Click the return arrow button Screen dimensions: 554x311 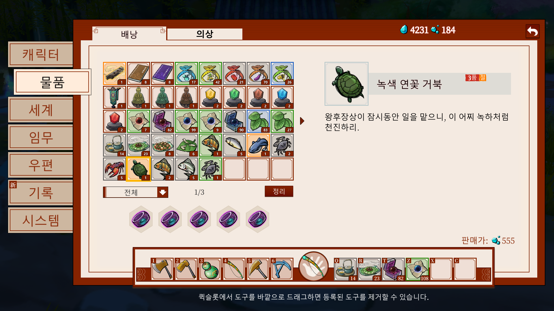click(533, 31)
